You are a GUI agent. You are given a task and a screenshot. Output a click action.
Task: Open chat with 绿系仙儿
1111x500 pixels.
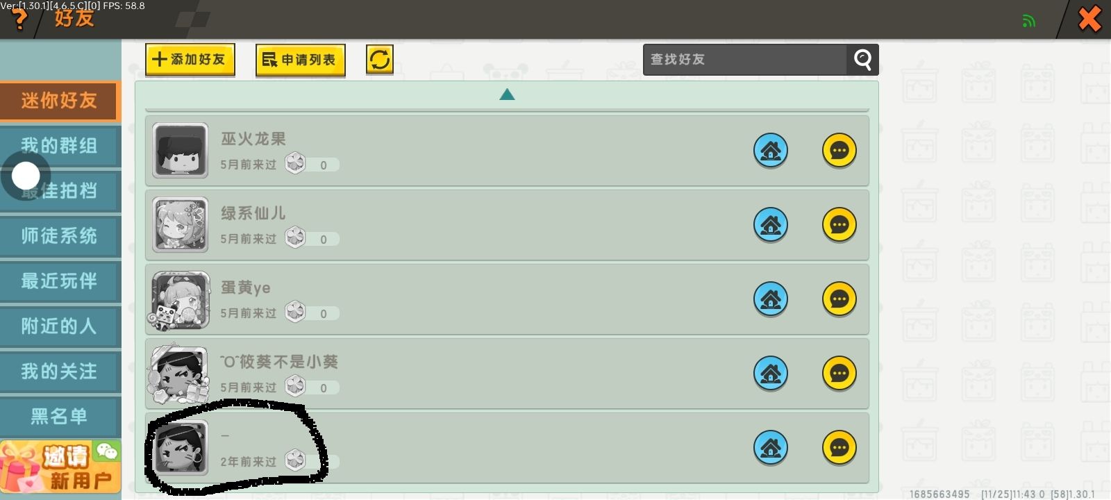[839, 225]
